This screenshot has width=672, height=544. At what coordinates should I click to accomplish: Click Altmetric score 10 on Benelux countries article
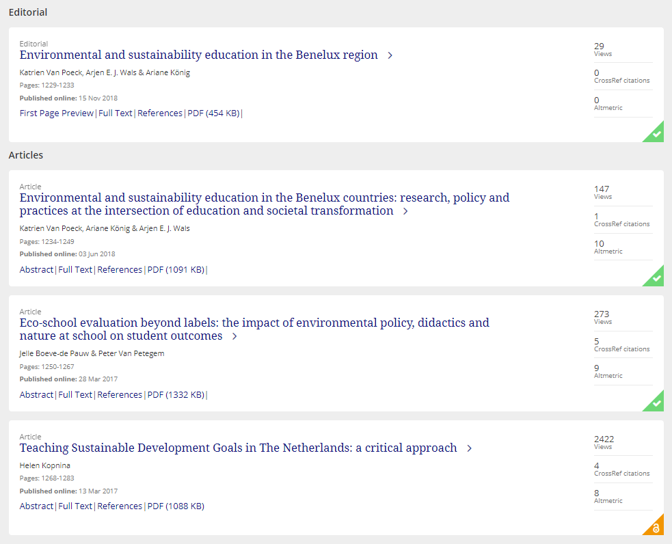point(599,244)
